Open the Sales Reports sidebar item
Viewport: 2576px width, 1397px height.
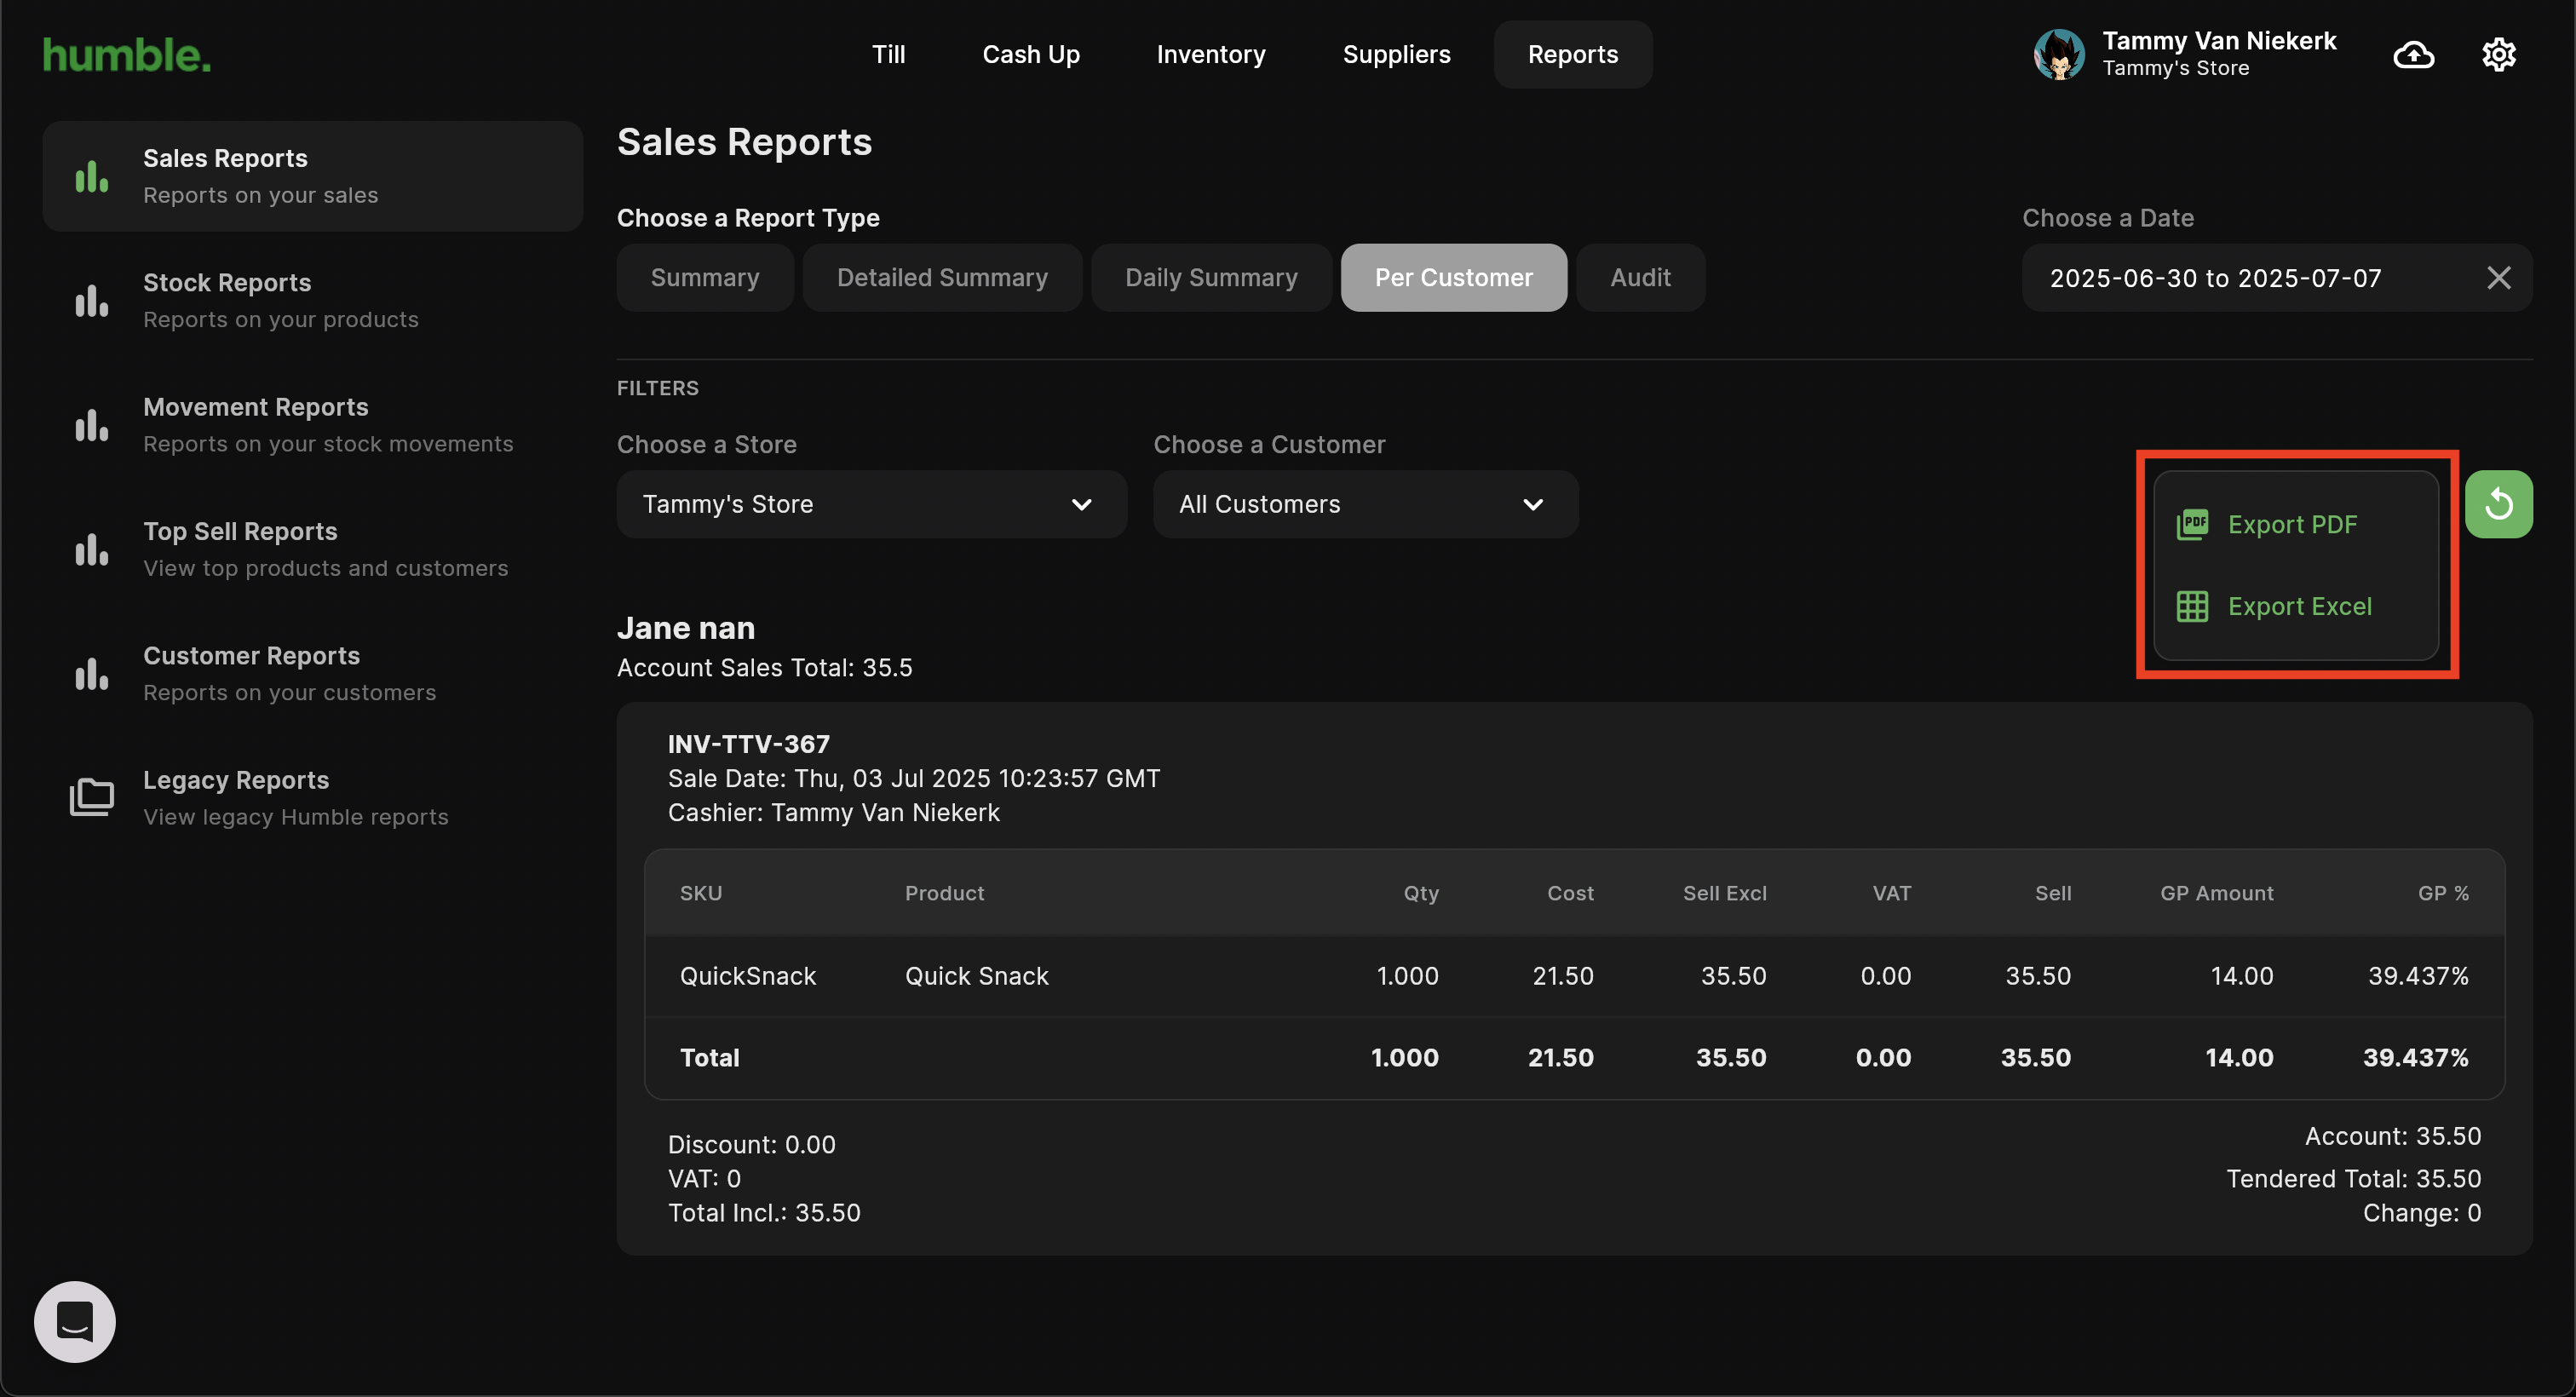tap(312, 176)
